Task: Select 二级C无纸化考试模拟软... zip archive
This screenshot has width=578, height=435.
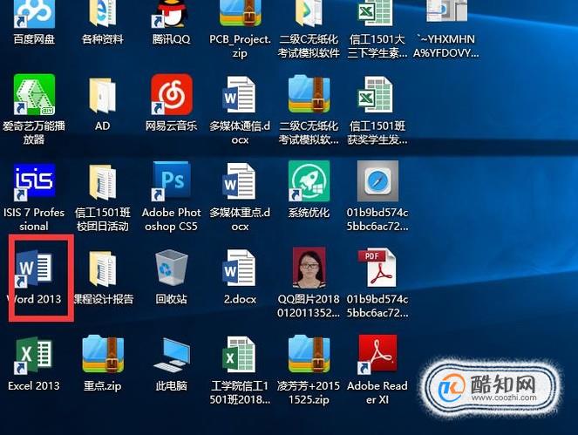Action: point(309,94)
